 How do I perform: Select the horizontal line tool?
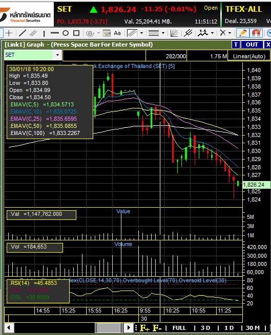pos(55,33)
